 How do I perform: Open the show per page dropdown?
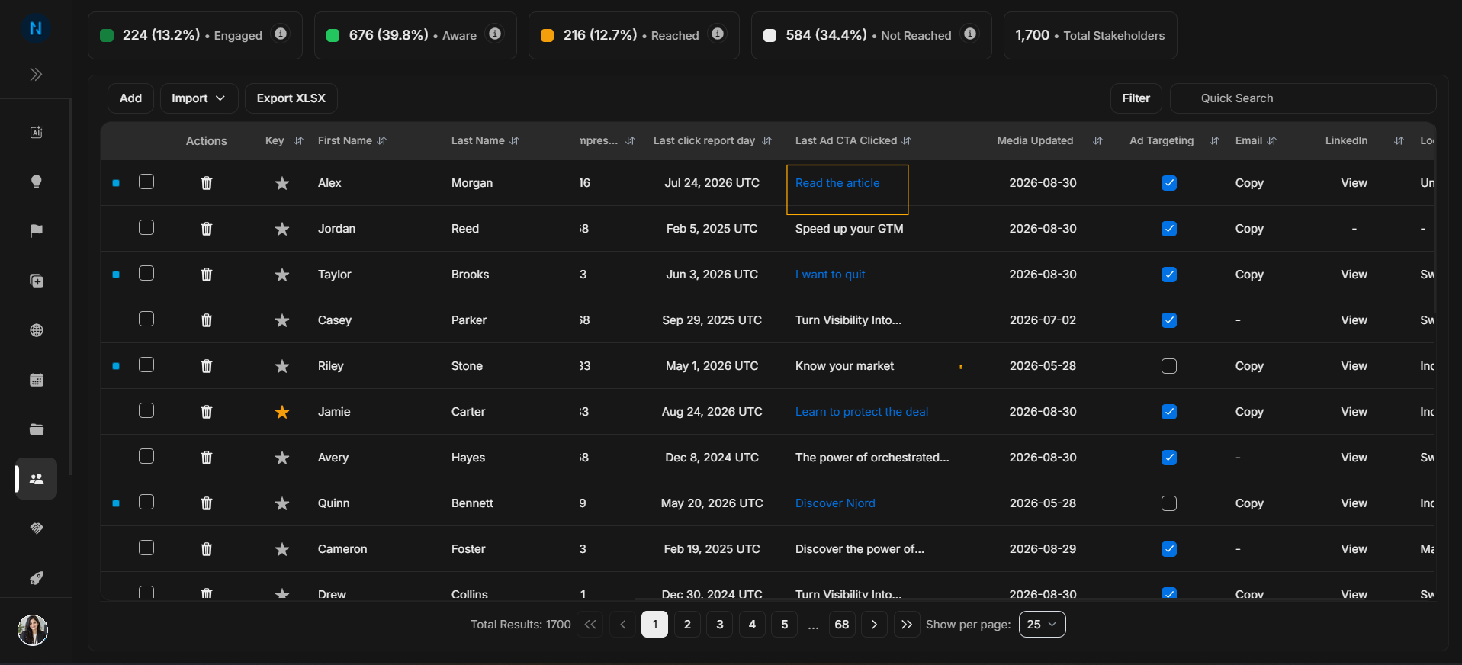coord(1042,625)
